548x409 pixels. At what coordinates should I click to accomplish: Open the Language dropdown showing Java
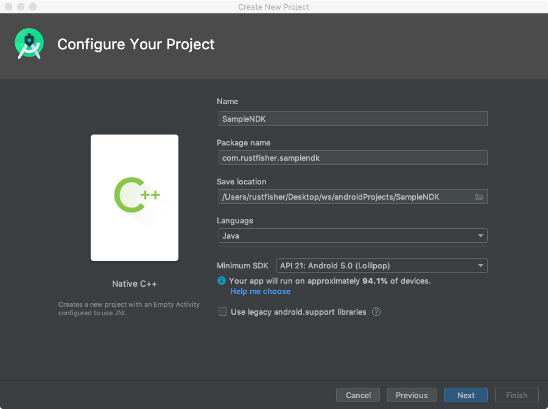353,236
